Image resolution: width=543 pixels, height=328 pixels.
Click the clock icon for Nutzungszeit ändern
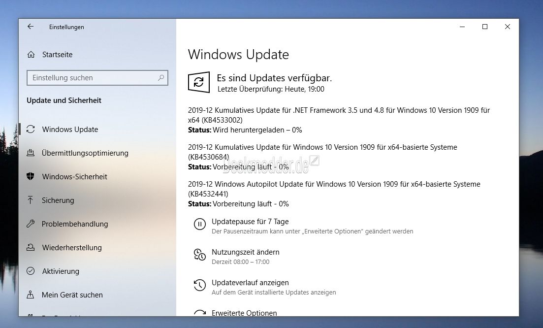pos(200,255)
